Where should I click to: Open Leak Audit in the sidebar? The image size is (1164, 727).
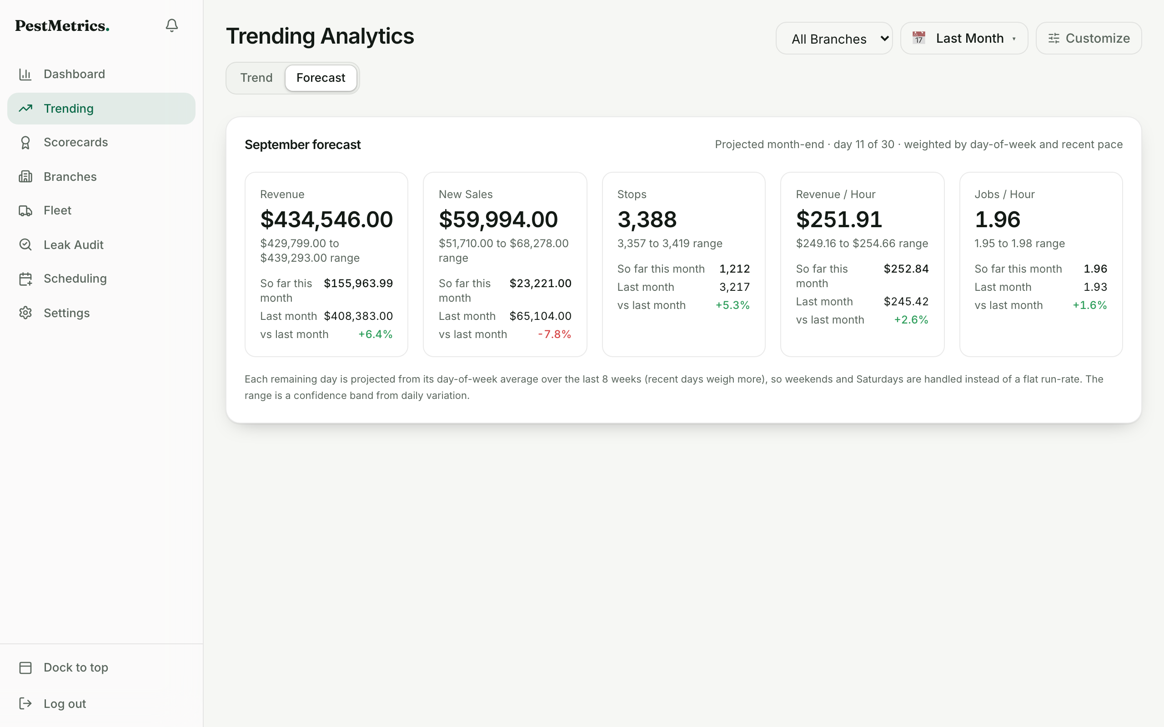[101, 245]
